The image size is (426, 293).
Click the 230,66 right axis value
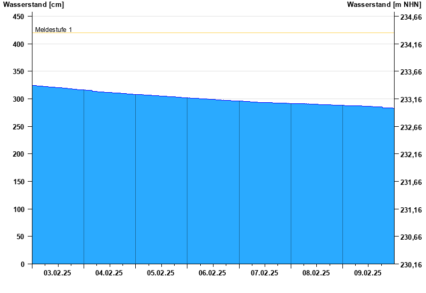pos(411,237)
